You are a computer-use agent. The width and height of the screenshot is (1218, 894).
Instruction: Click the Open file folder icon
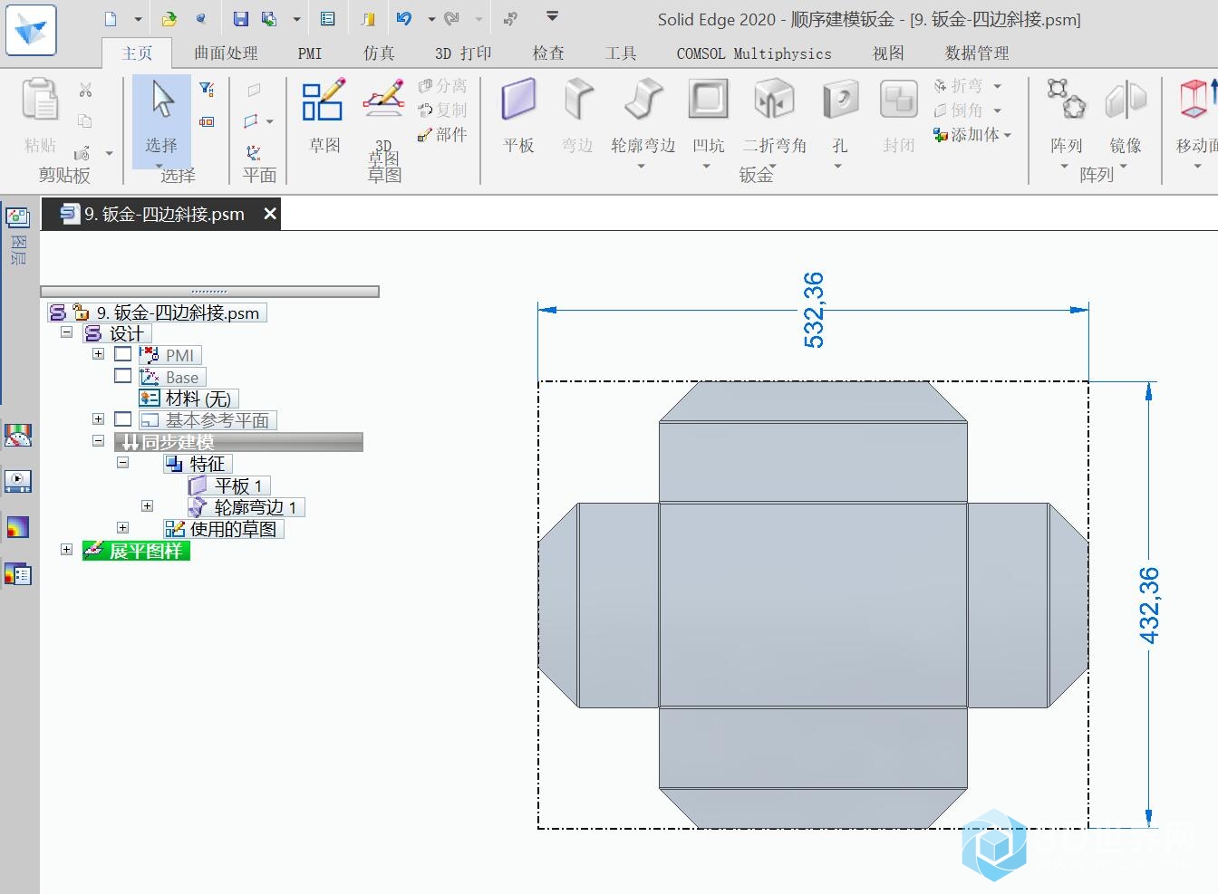click(x=169, y=19)
